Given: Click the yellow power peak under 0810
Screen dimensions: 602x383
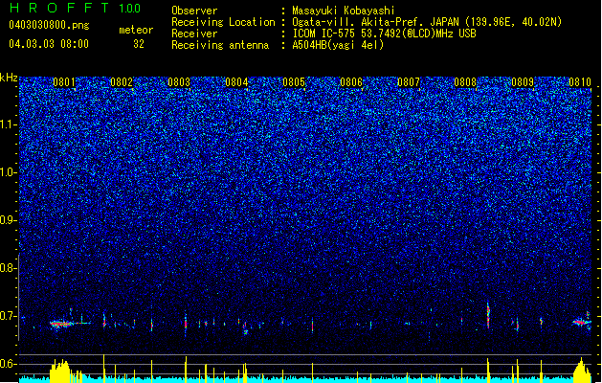Looking at the screenshot, I should [582, 371].
